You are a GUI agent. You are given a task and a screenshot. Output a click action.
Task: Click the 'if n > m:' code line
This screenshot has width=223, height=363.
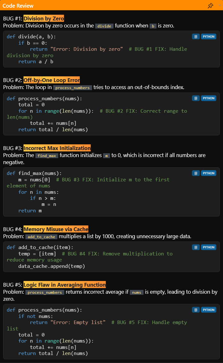43,198
